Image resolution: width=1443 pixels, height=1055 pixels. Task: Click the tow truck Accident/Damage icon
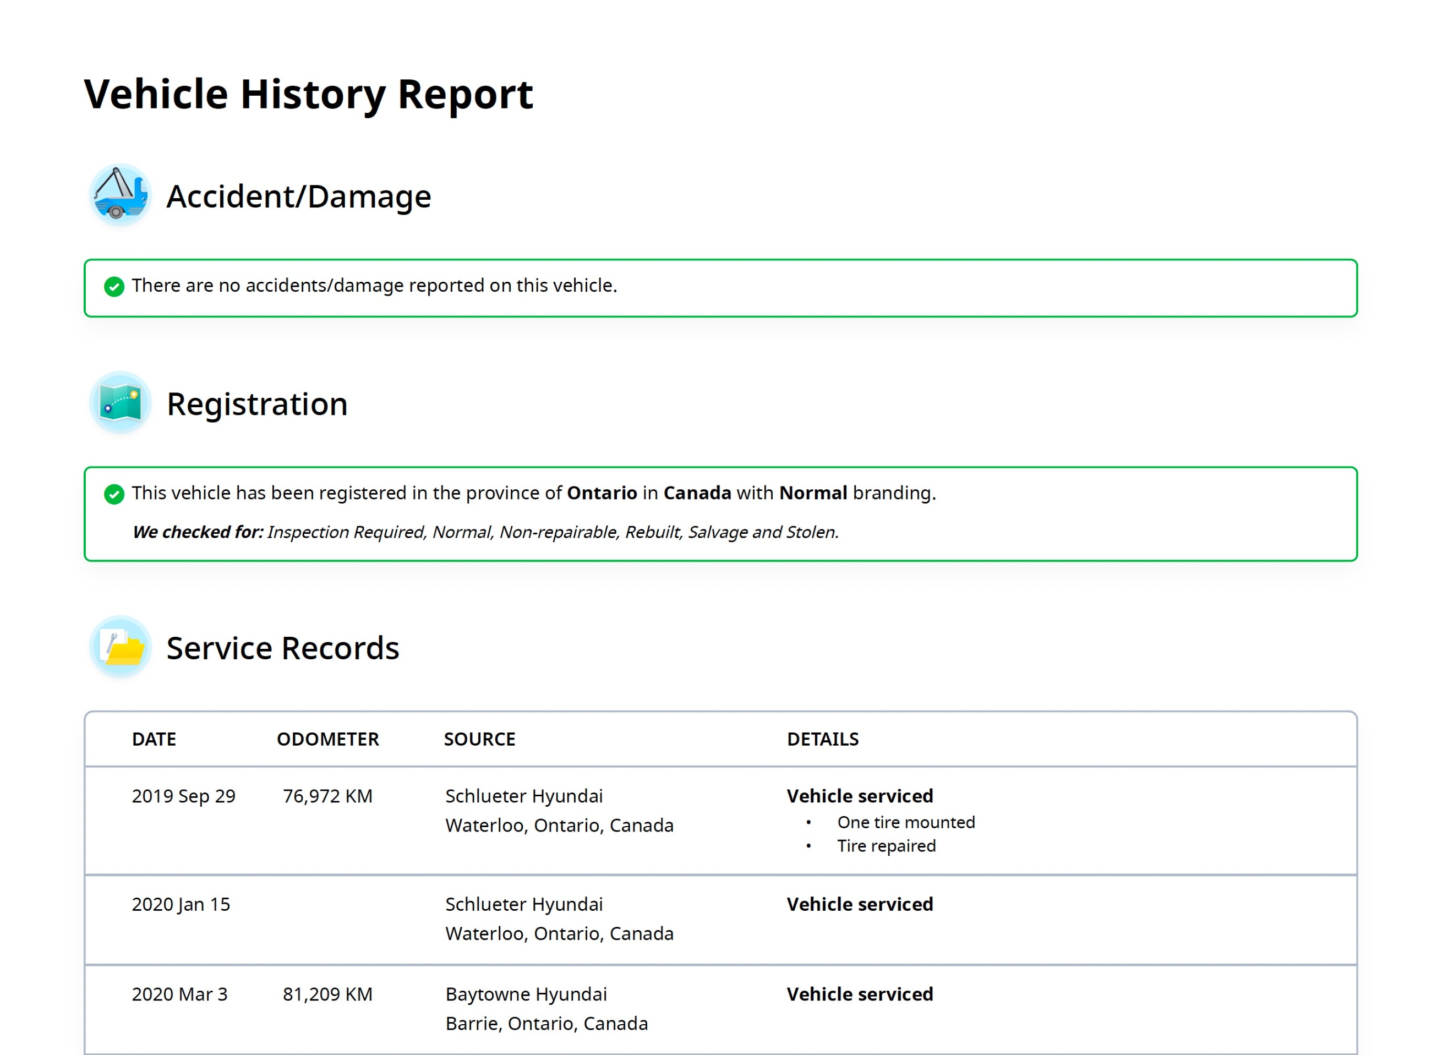(119, 195)
